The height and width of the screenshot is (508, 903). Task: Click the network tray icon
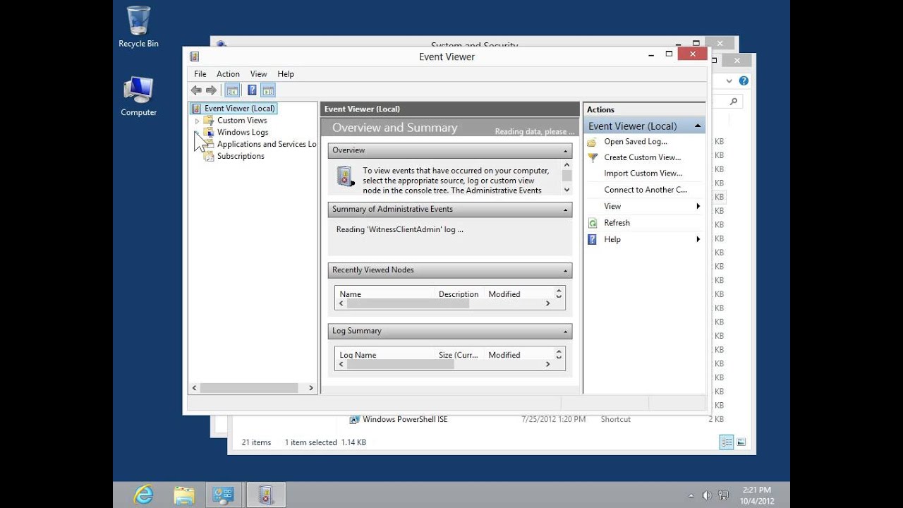723,495
